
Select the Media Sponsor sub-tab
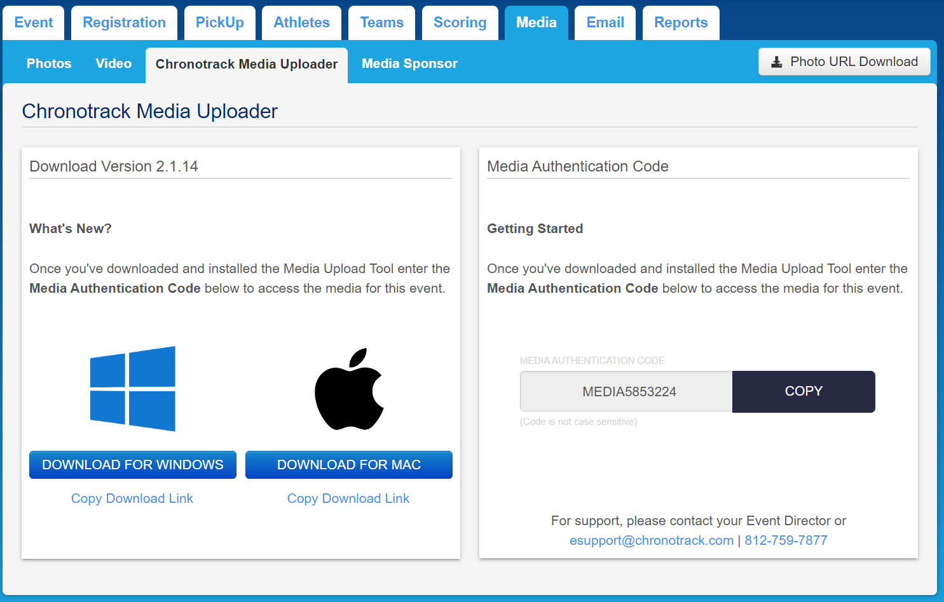pyautogui.click(x=409, y=64)
